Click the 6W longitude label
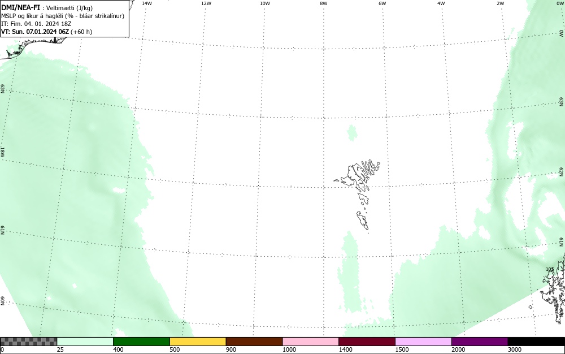 (383, 3)
